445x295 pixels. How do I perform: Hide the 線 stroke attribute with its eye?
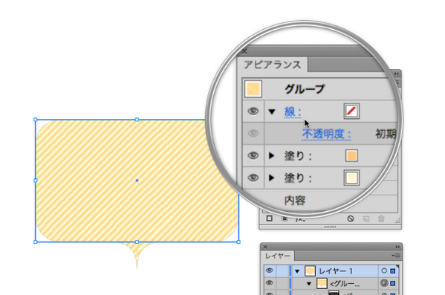[253, 111]
